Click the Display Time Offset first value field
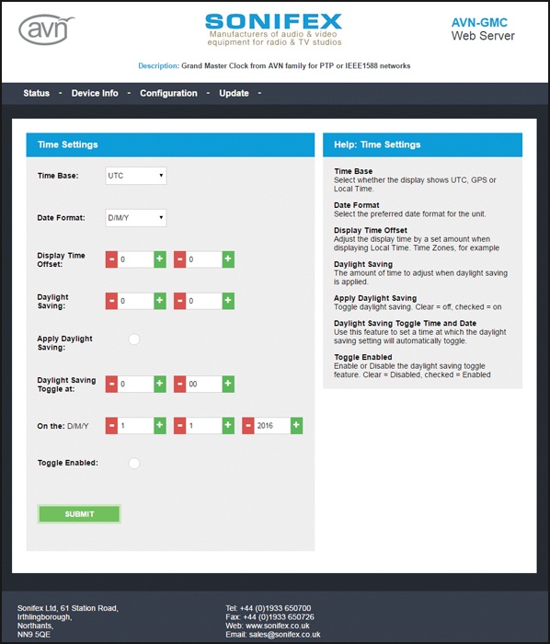This screenshot has width=550, height=644. coord(136,259)
